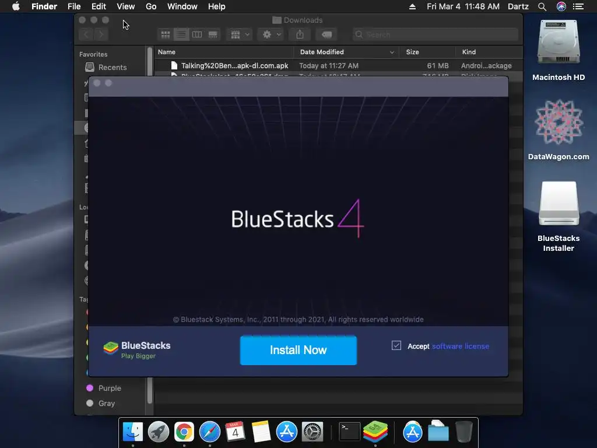Viewport: 597px width, 448px height.
Task: Open the Go menu
Action: [x=151, y=6]
